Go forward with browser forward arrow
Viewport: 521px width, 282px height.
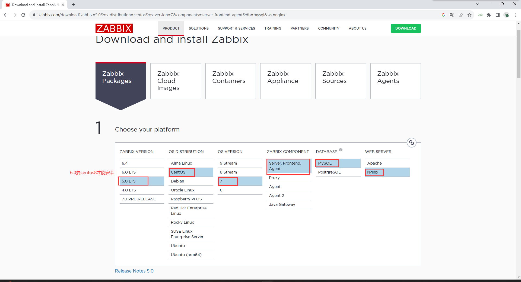15,15
